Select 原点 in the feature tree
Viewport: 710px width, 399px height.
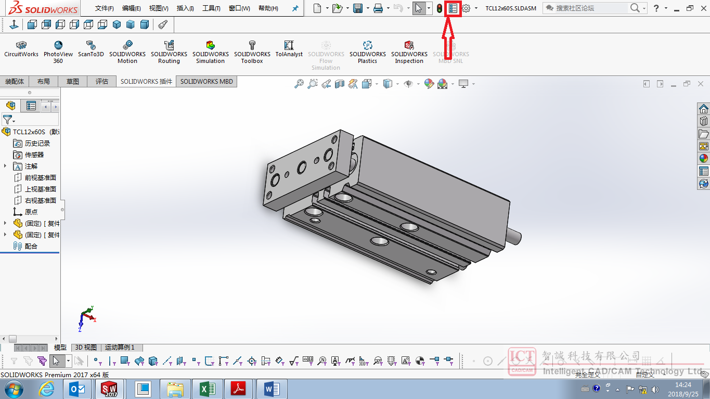[x=31, y=212]
